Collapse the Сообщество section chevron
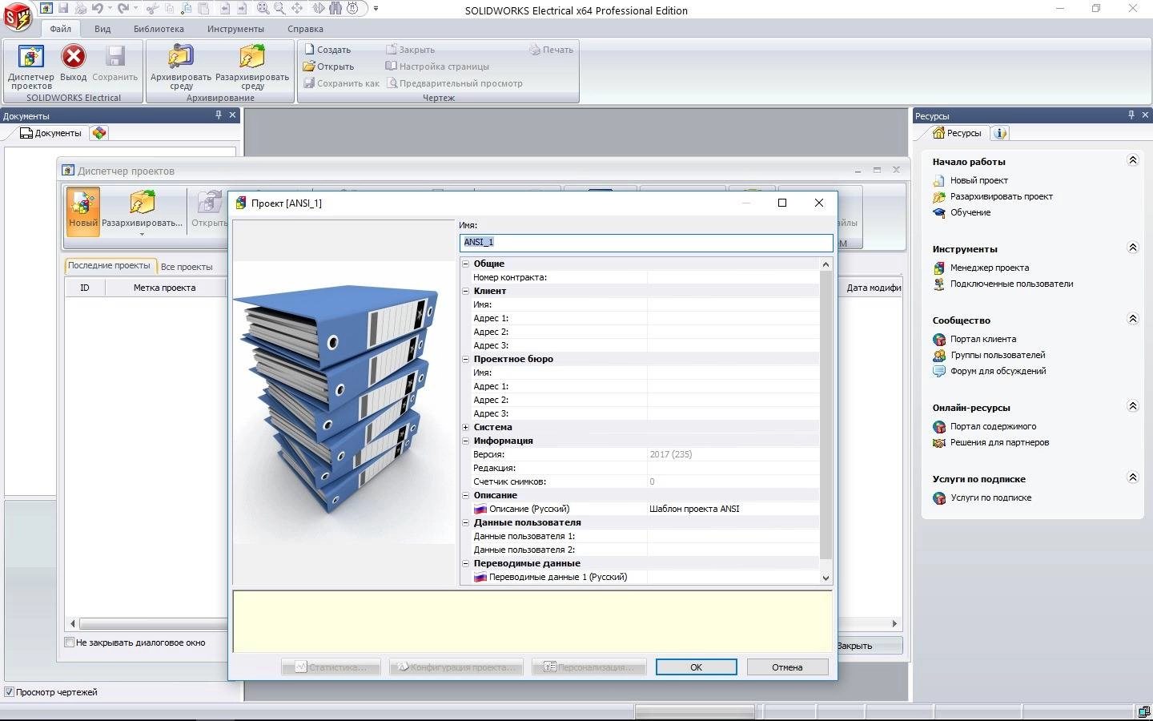The width and height of the screenshot is (1153, 721). point(1132,319)
